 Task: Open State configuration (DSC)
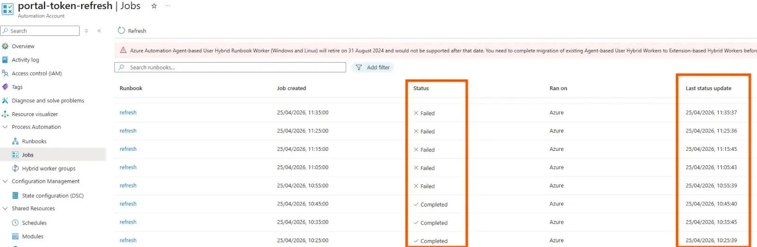[x=53, y=196]
